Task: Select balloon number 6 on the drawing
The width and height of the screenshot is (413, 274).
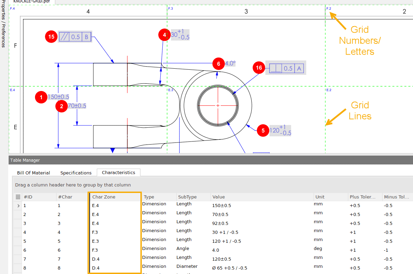Action: (x=218, y=64)
